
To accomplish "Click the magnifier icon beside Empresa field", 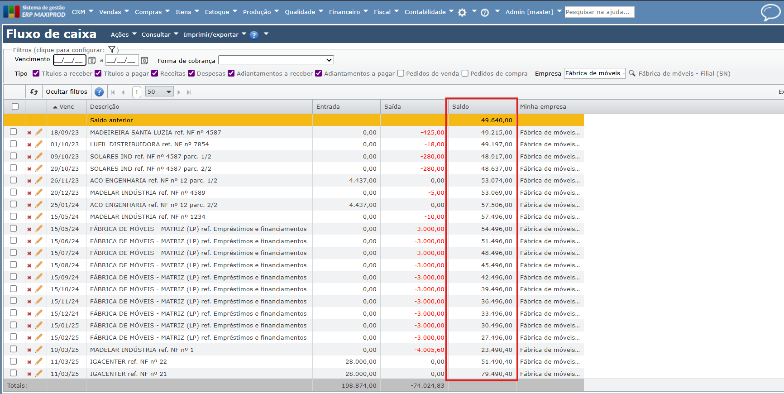I will (x=632, y=73).
